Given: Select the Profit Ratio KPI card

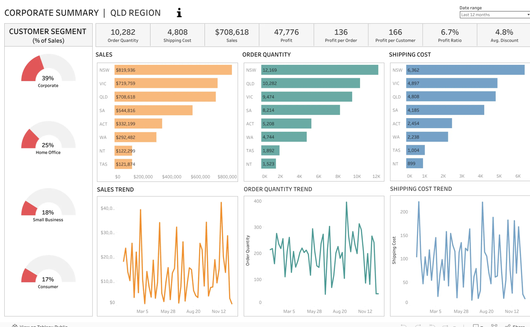Looking at the screenshot, I should 450,35.
